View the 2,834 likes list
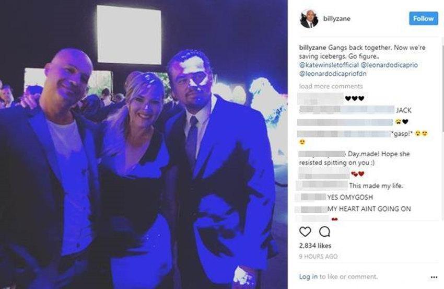The image size is (444, 289). pyautogui.click(x=315, y=246)
